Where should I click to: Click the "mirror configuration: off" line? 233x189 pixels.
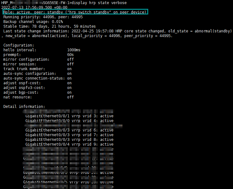tap(39, 59)
